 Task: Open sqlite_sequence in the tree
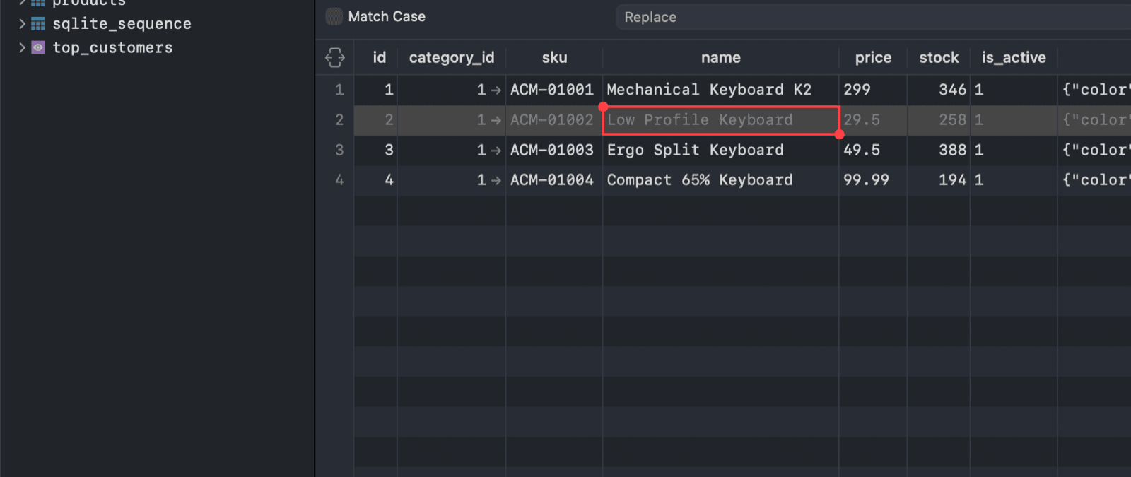122,24
